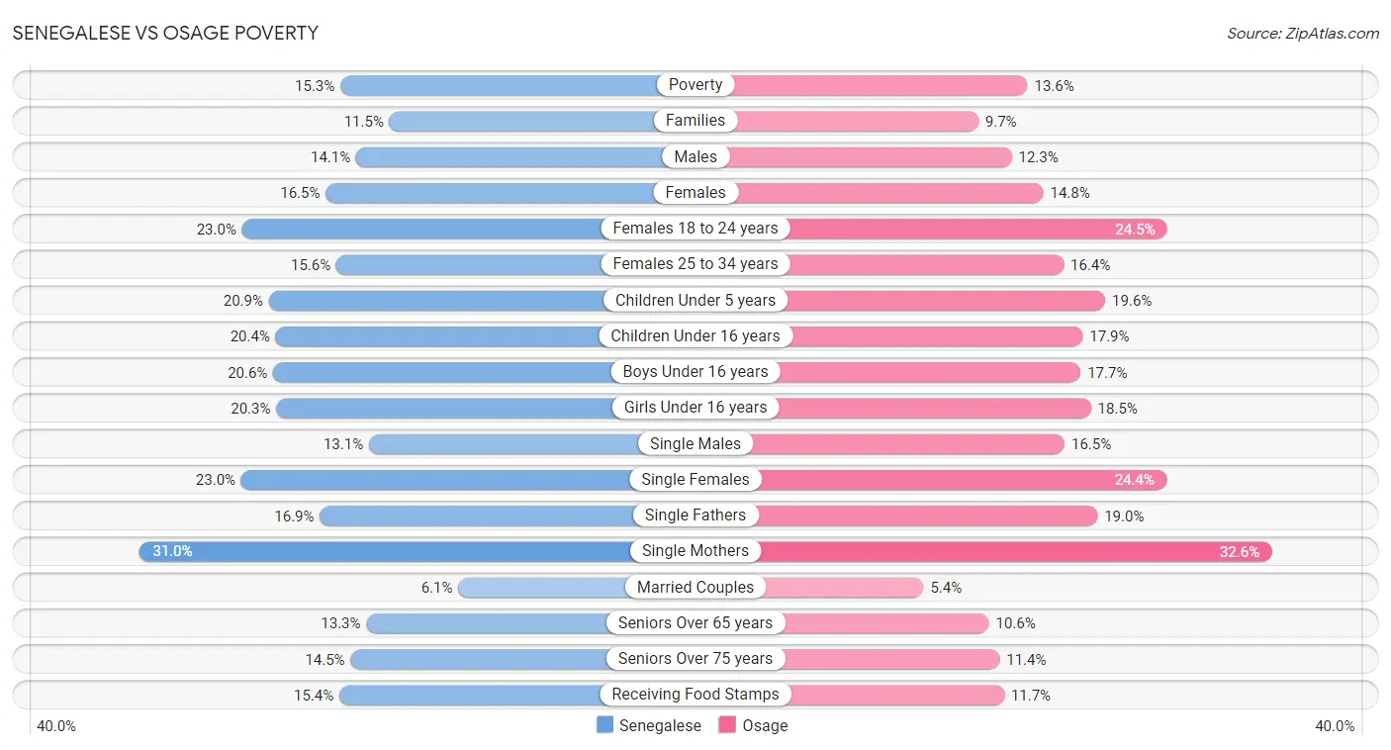
Task: Click the Poverty category label
Action: pyautogui.click(x=695, y=85)
